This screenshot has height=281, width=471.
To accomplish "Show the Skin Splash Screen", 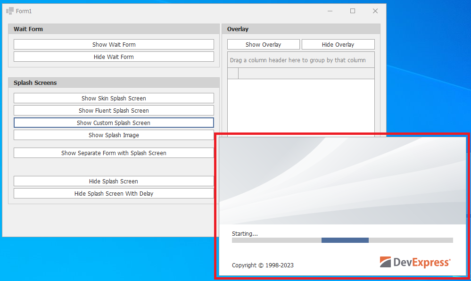I will [x=114, y=98].
